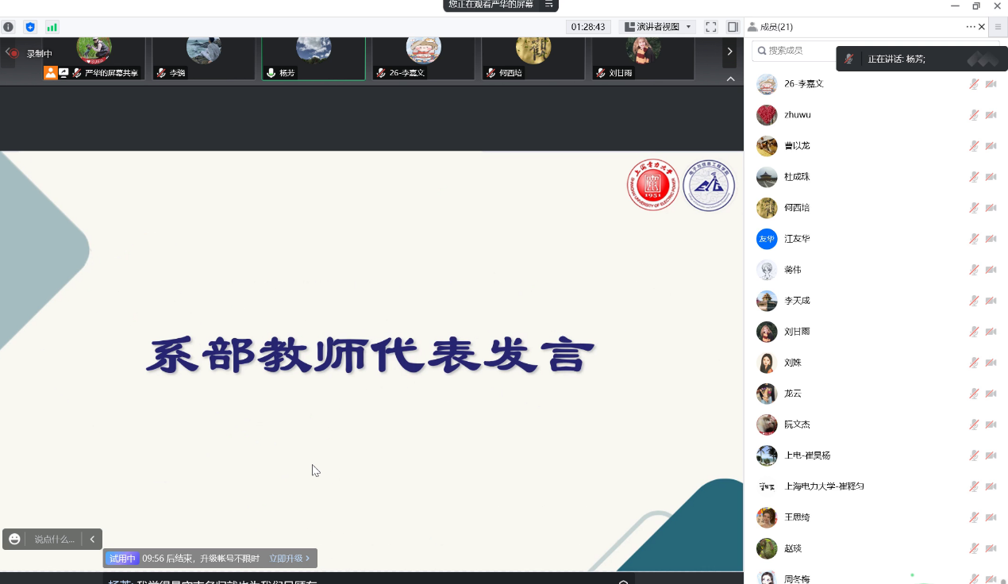This screenshot has height=584, width=1008.
Task: Enter full screen mode
Action: coord(711,27)
